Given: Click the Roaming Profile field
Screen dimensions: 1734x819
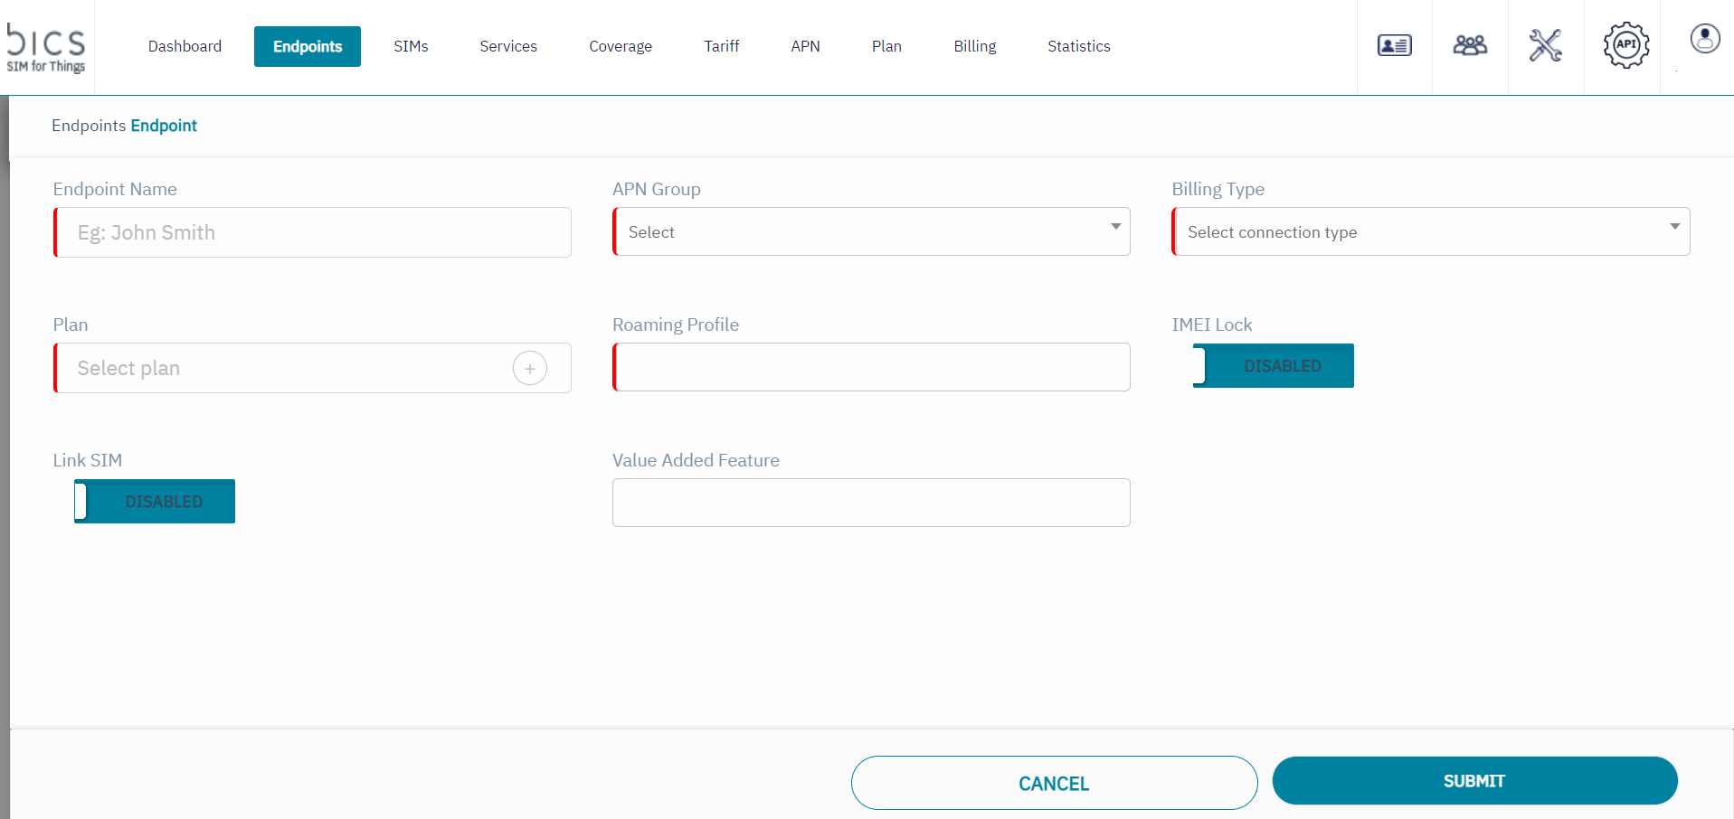Looking at the screenshot, I should tap(871, 367).
